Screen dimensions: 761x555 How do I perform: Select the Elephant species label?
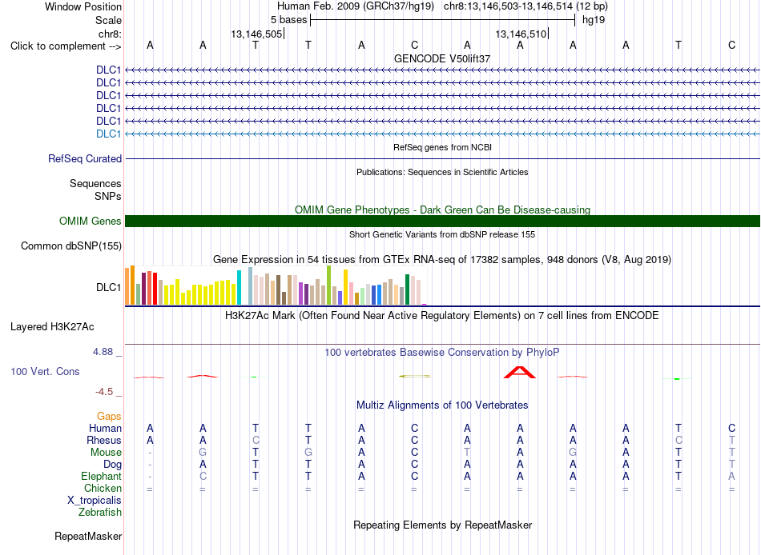[x=101, y=476]
